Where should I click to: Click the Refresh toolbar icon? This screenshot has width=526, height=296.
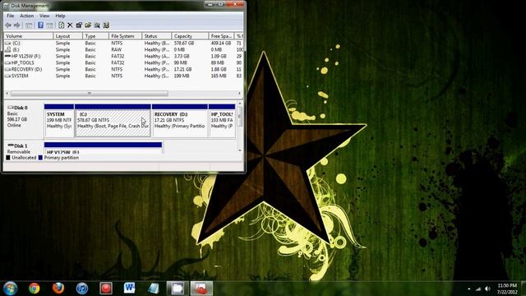pos(62,25)
